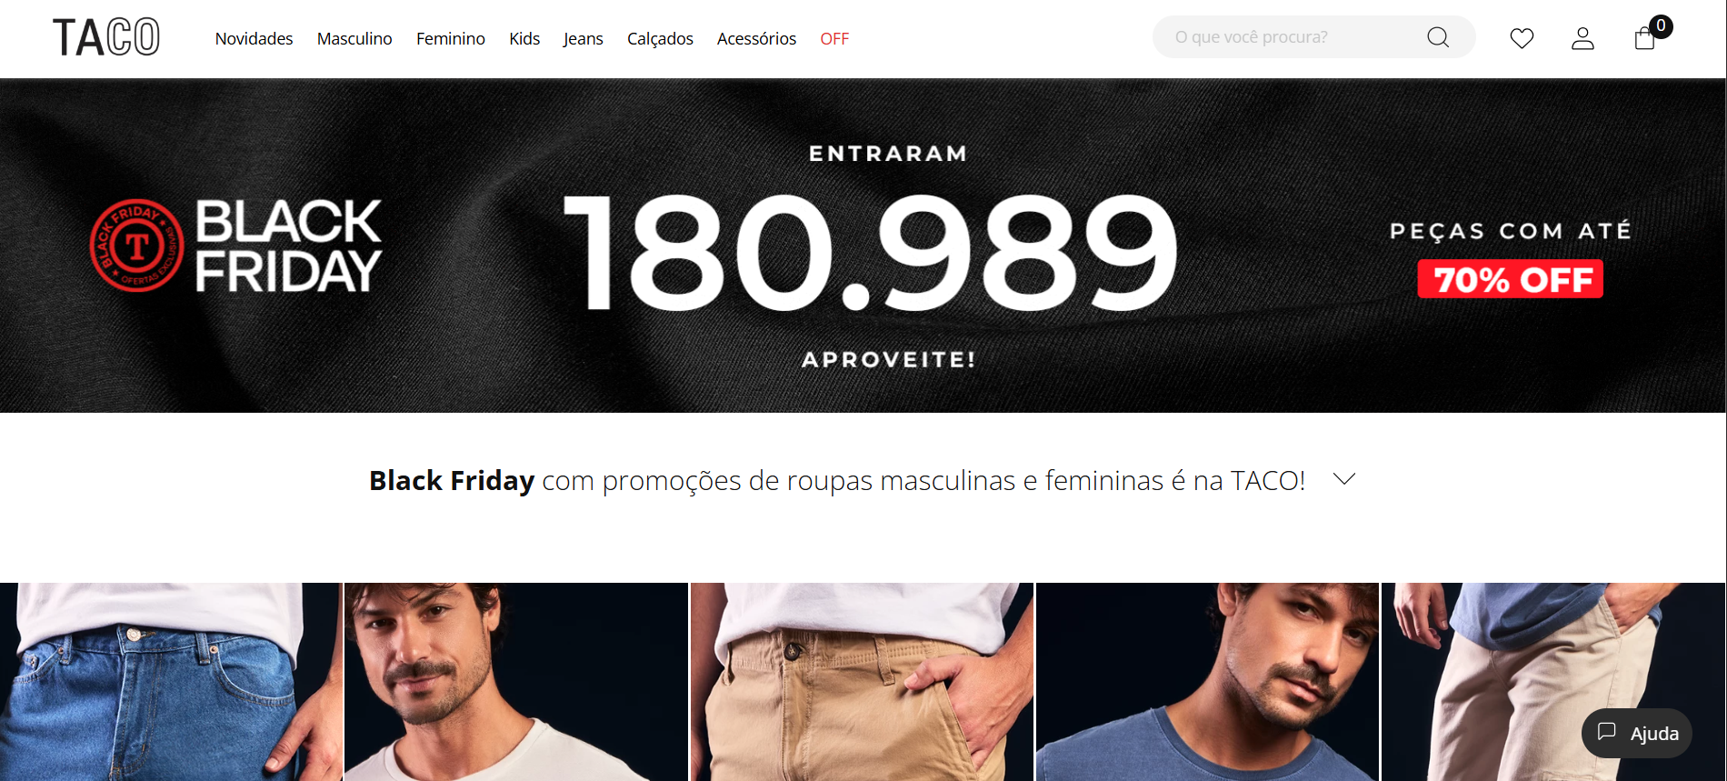The width and height of the screenshot is (1727, 781).
Task: Open the shopping bag cart icon
Action: point(1644,38)
